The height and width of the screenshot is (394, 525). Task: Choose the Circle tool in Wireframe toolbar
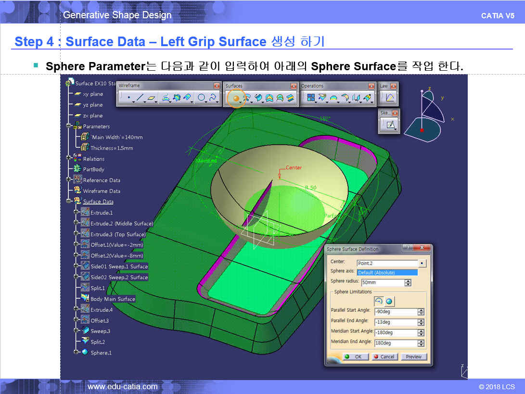(202, 98)
